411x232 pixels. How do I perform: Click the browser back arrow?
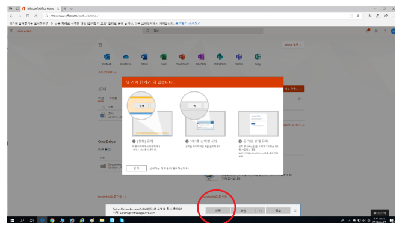click(11, 16)
